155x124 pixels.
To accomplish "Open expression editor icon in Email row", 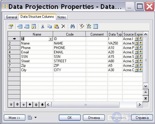I will tap(137, 52).
